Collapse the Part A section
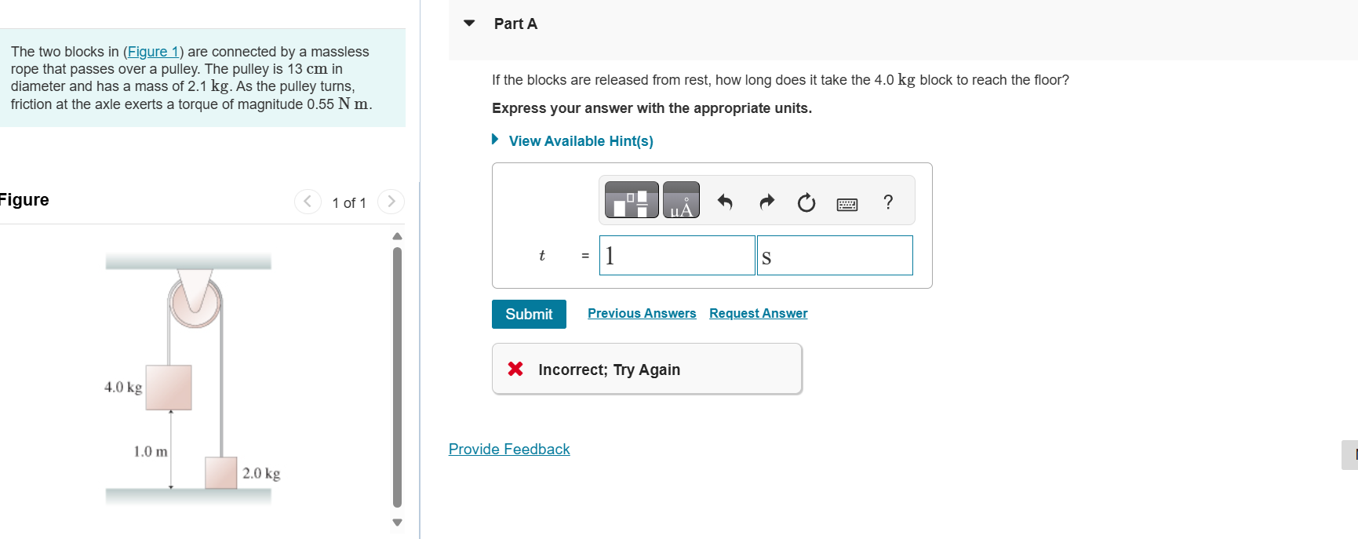Viewport: 1358px width, 539px height. pyautogui.click(x=469, y=24)
